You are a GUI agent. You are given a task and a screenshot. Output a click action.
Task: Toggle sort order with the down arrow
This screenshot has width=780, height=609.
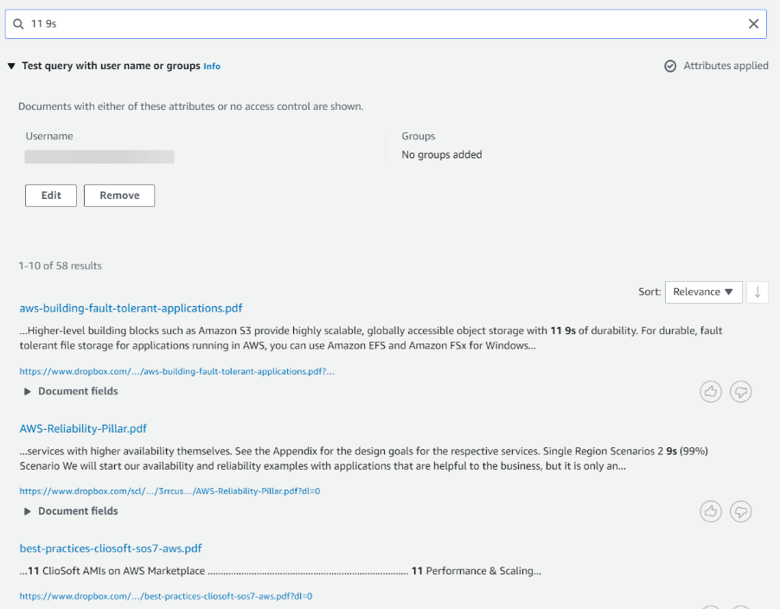758,292
